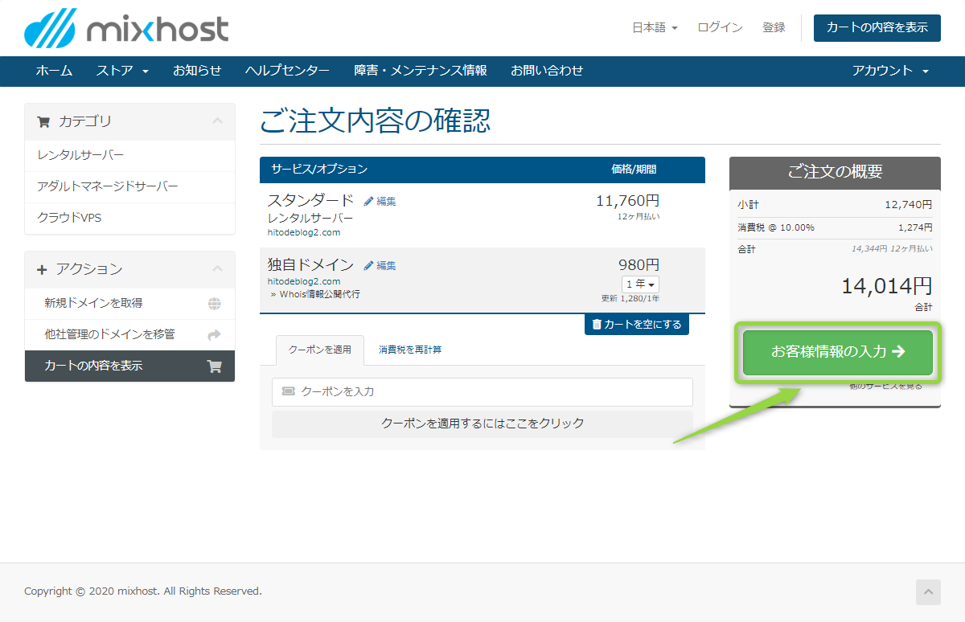Click the share arrow icon beside 他社管理のドメインを移管

click(x=214, y=335)
